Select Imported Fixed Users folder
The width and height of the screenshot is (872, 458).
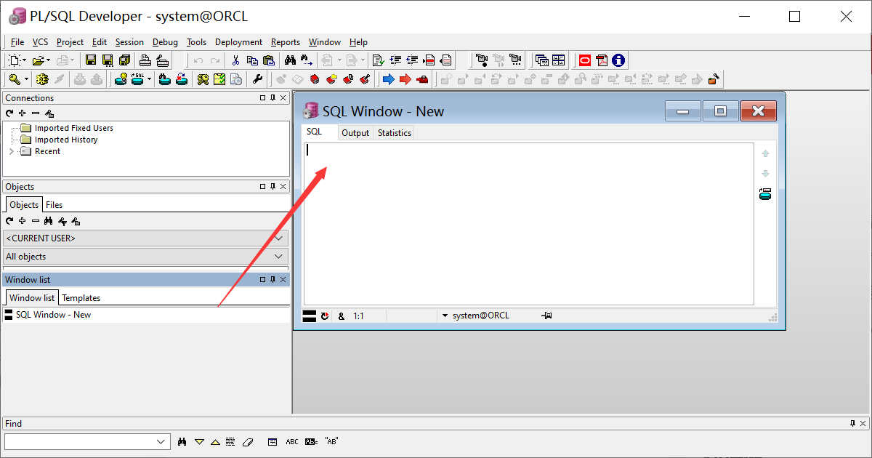point(74,128)
